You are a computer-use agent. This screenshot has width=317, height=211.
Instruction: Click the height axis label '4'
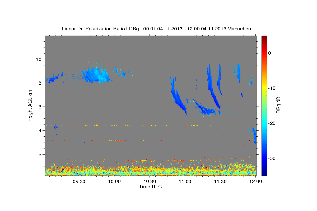[40, 131]
